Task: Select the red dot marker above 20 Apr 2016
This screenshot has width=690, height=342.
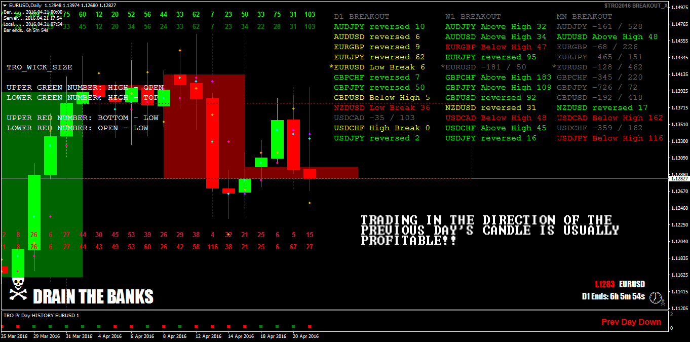Action: coord(309,326)
